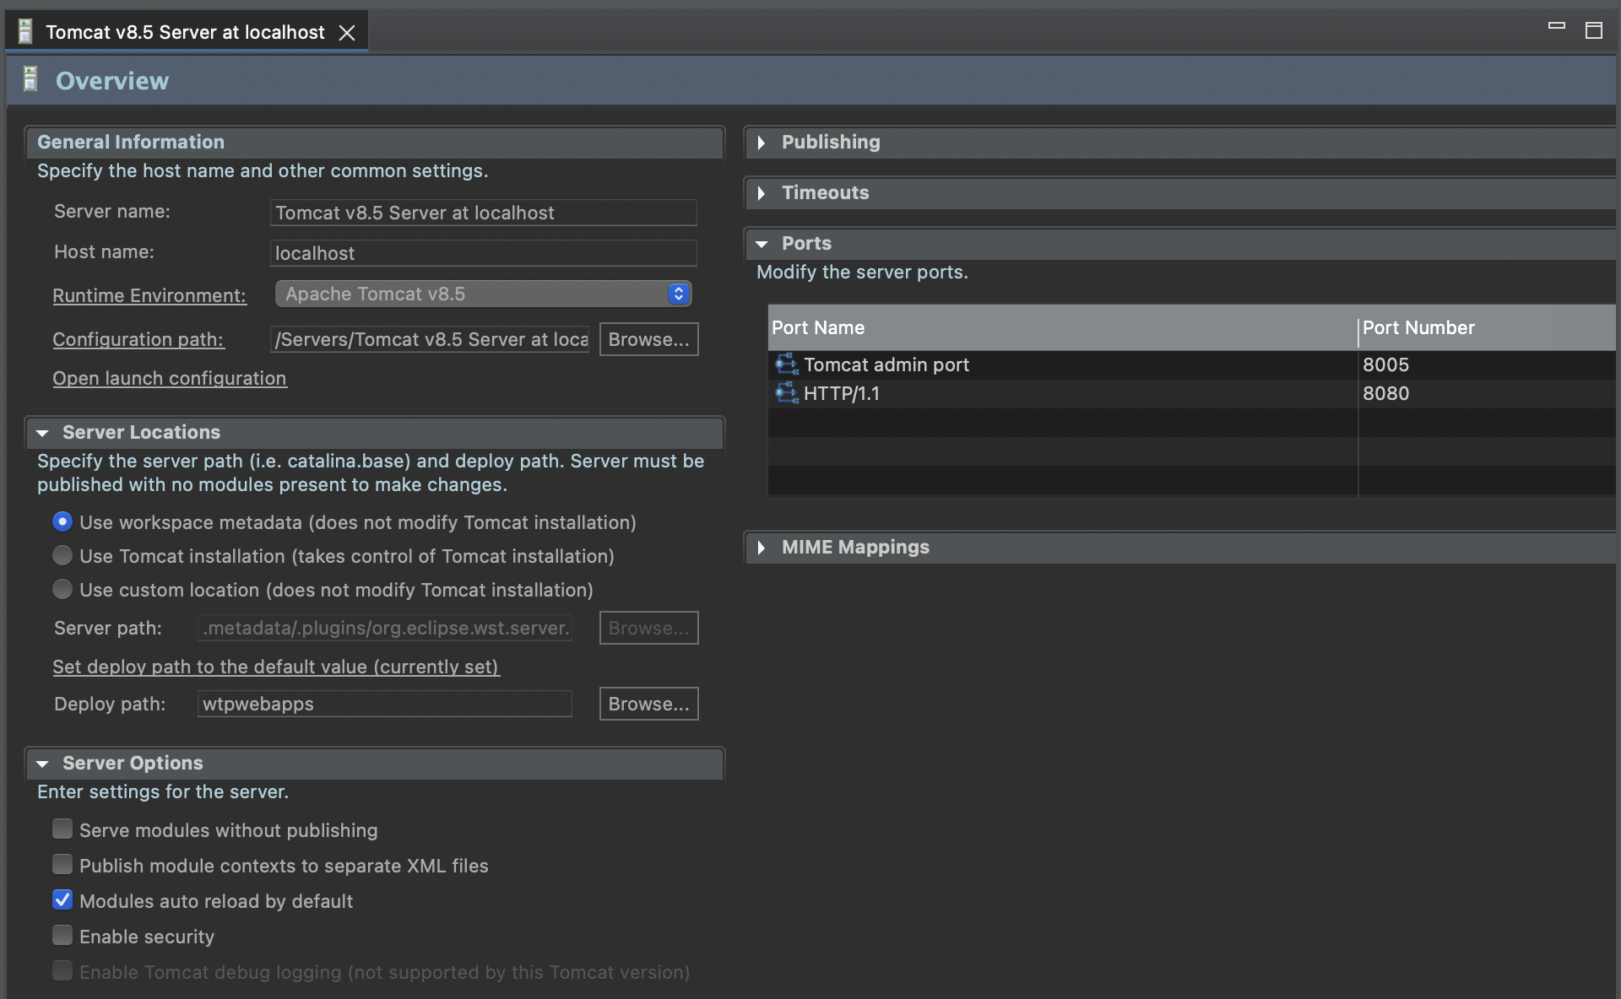This screenshot has height=999, width=1621.
Task: Minimize the editor pane
Action: pos(1556,27)
